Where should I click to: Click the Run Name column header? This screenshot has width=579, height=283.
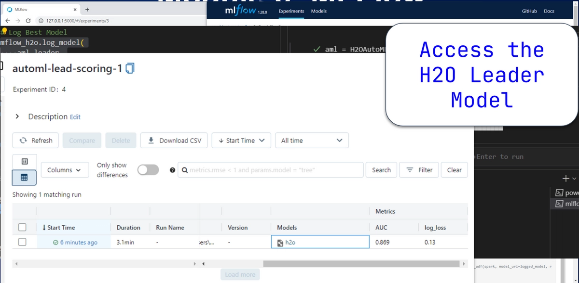(170, 228)
